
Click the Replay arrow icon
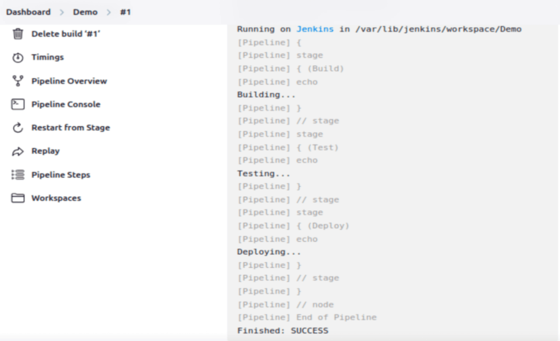pyautogui.click(x=18, y=151)
